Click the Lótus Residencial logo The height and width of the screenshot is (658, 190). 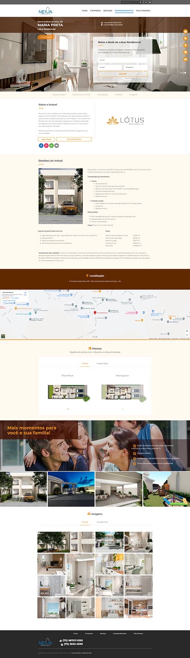[126, 121]
